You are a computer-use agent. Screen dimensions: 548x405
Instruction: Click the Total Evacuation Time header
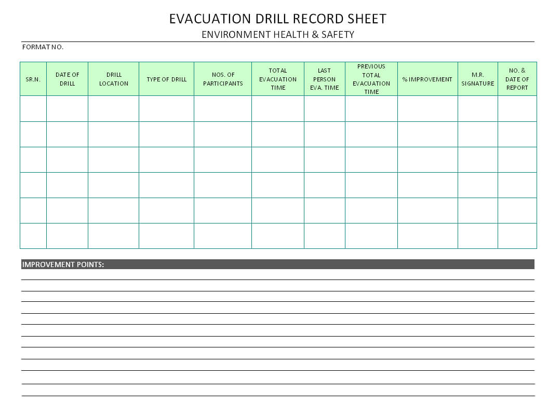point(278,79)
